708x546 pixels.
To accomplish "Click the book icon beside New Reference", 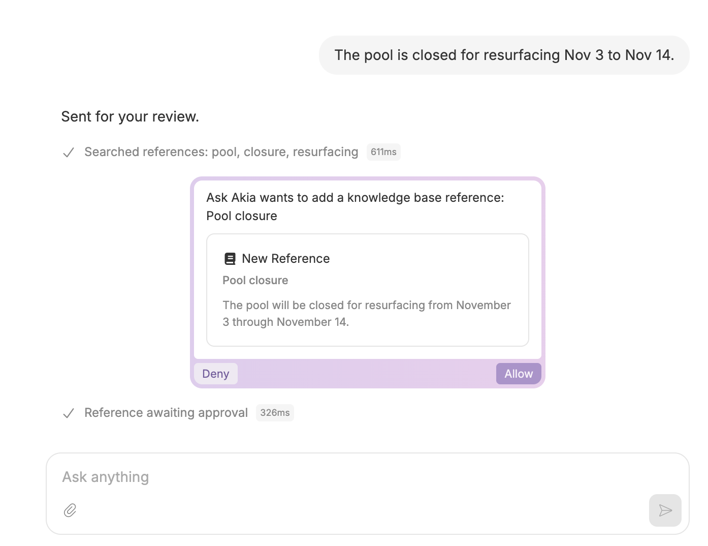I will pyautogui.click(x=230, y=259).
